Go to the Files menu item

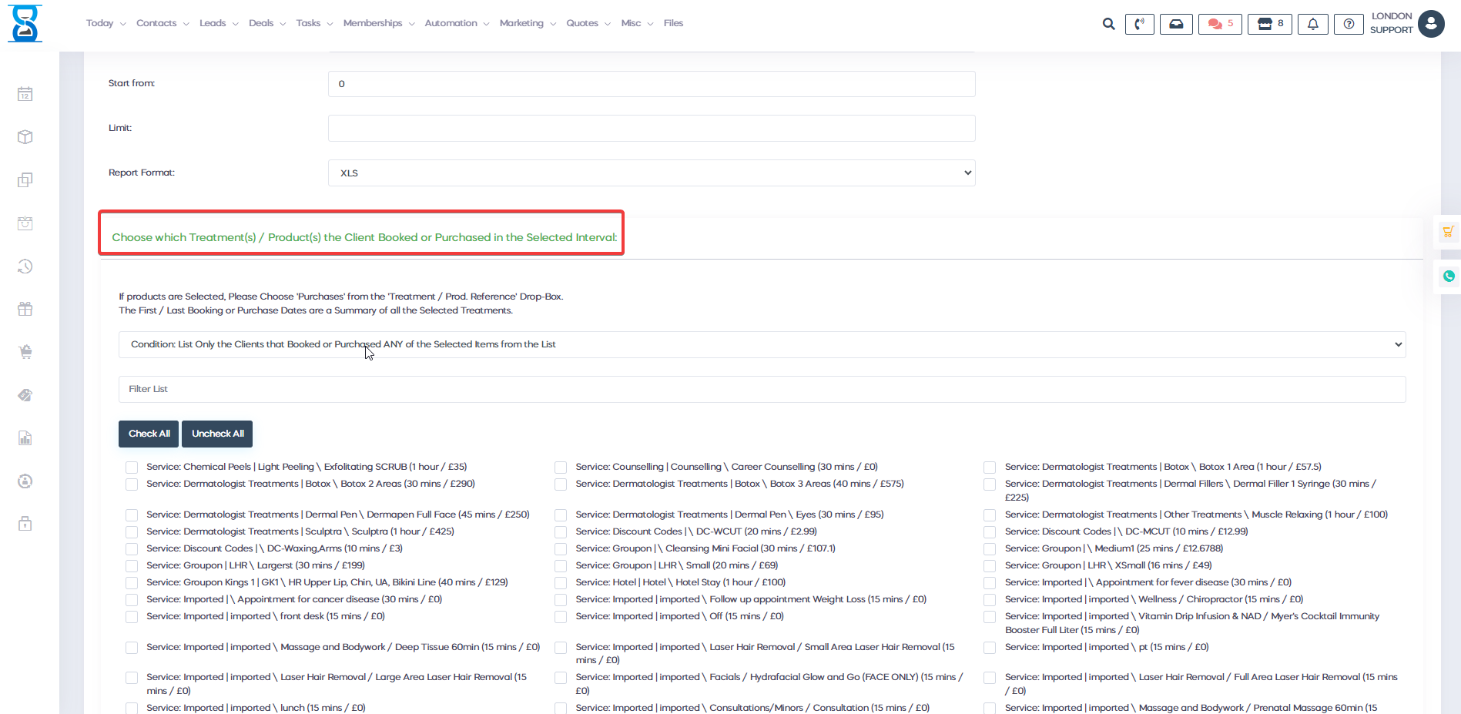click(x=673, y=23)
